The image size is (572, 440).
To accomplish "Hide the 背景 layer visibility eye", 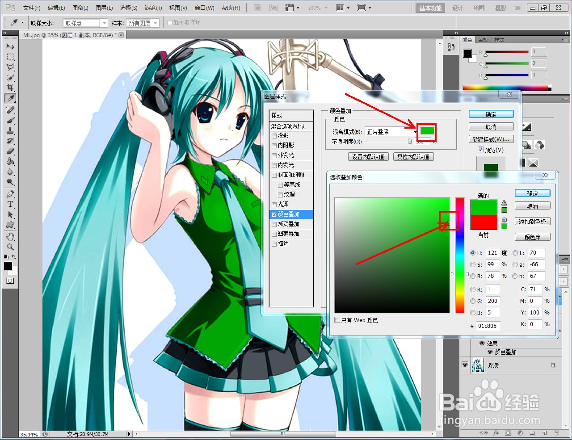I will pos(465,365).
